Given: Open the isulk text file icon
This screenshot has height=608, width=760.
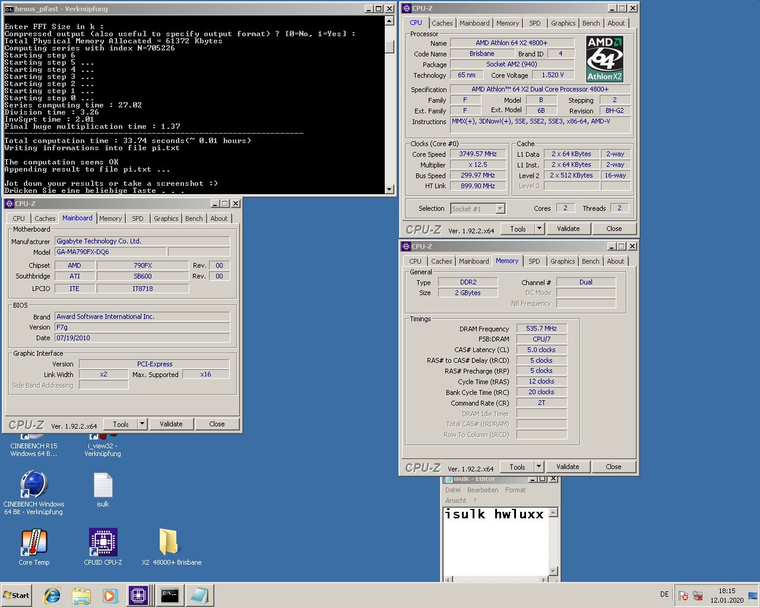Looking at the screenshot, I should tap(103, 490).
